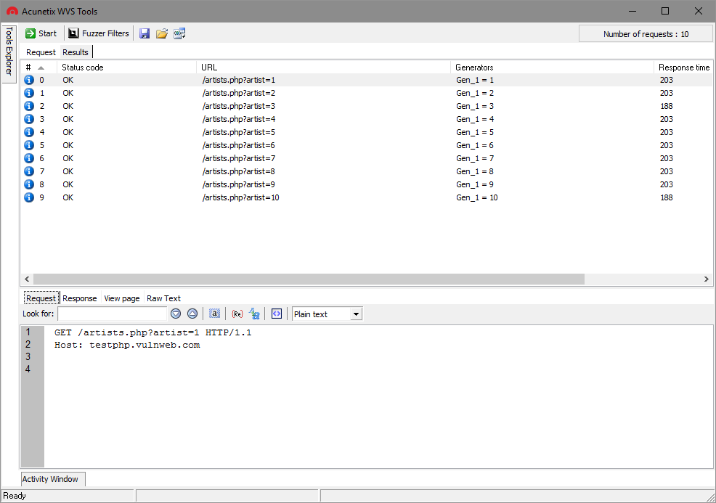Click info icon of row 4
716x503 pixels.
point(29,132)
